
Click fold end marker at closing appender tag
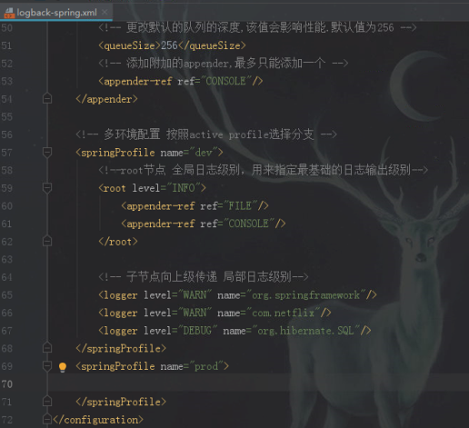tap(47, 99)
